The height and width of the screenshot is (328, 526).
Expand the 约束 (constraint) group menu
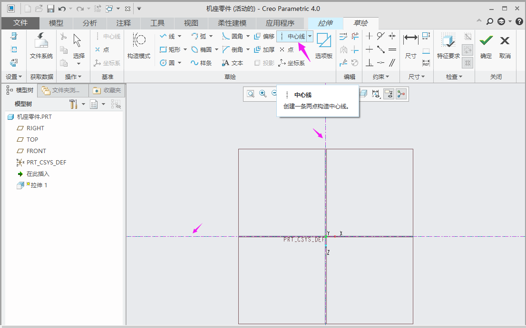(x=380, y=77)
